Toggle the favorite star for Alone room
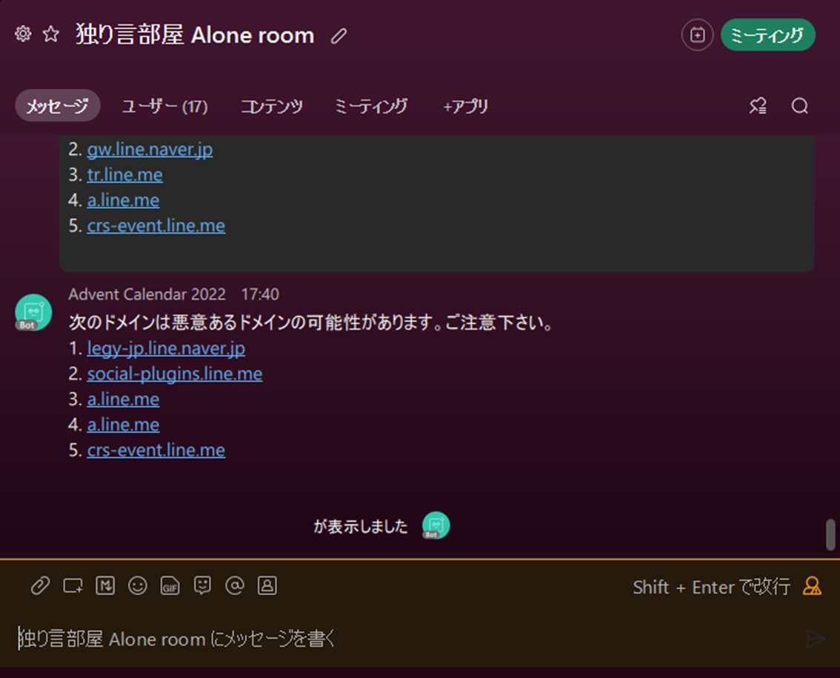 click(51, 34)
